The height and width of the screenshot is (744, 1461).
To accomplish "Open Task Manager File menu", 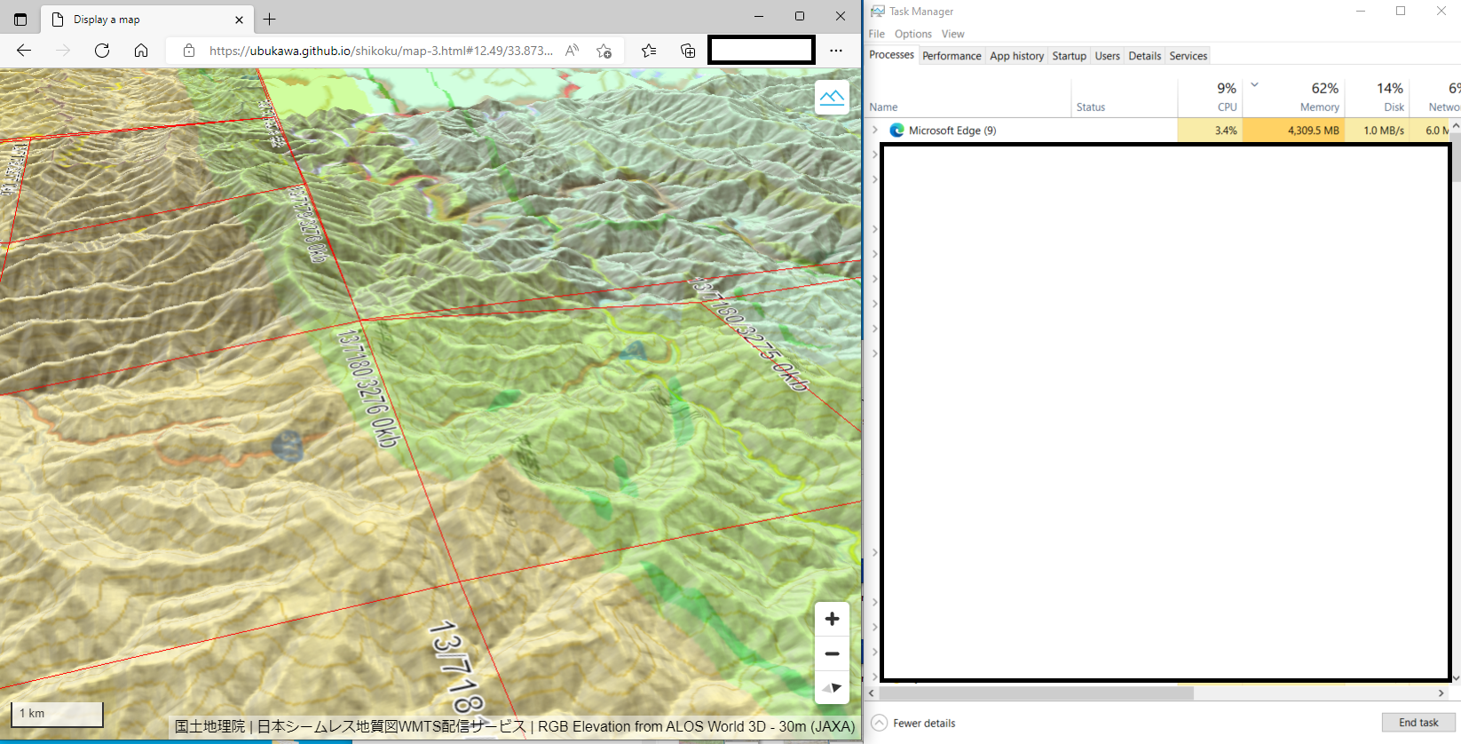I will click(x=877, y=34).
